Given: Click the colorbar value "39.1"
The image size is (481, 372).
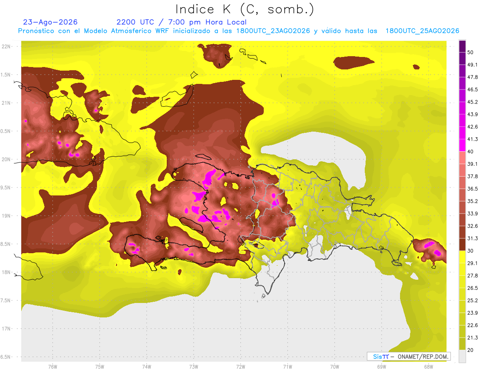Looking at the screenshot, I should tap(473, 164).
